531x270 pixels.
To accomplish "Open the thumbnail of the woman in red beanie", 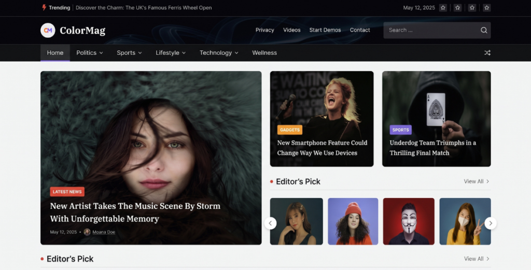I will coord(353,221).
